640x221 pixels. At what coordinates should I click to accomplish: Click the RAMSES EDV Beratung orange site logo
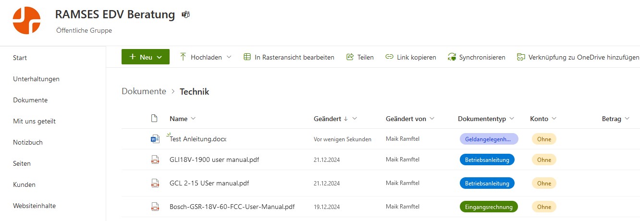27,21
